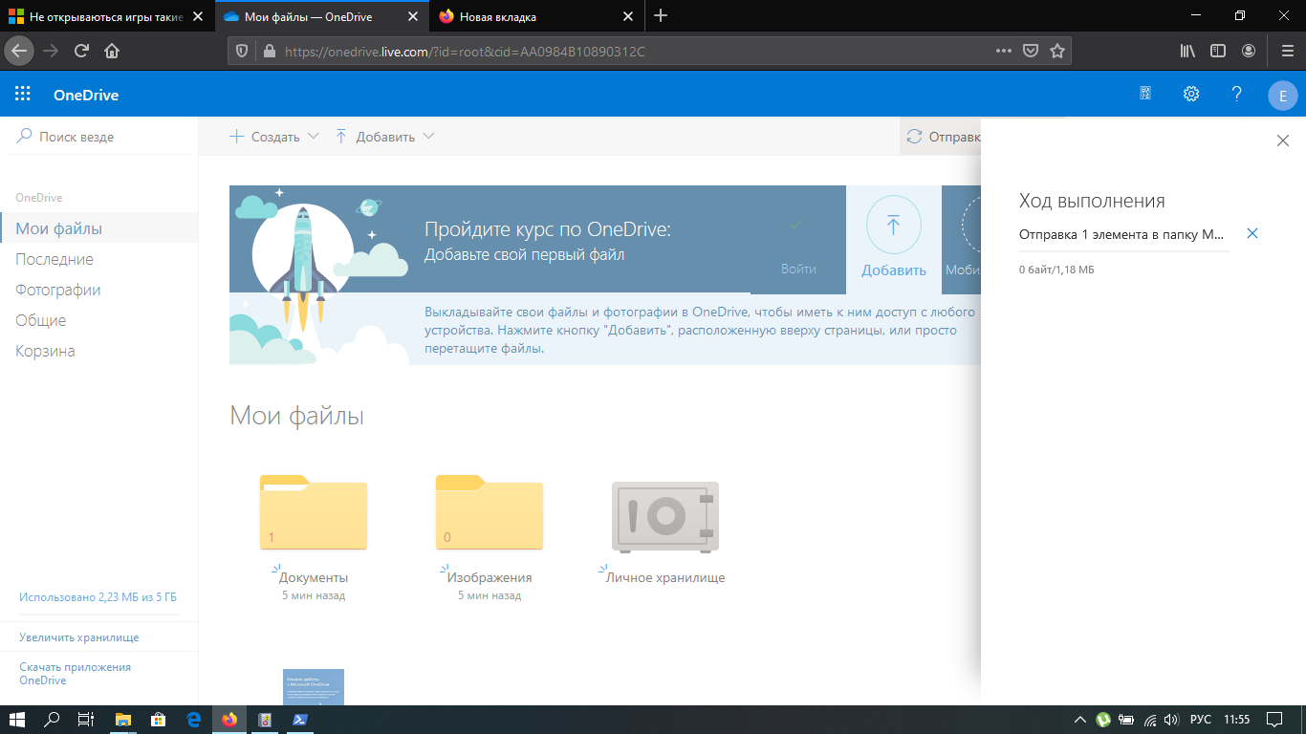Open a new browser tab with plus
This screenshot has height=734, width=1306.
[x=661, y=16]
